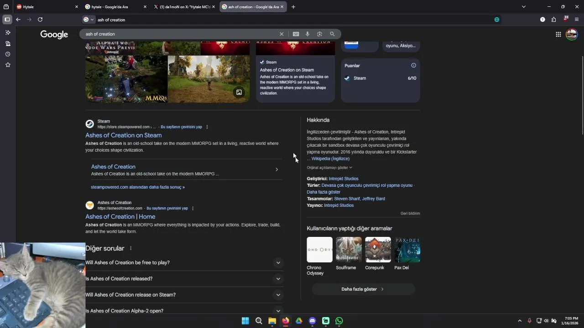The image size is (584, 328).
Task: Go back with the browser back arrow
Action: click(18, 20)
